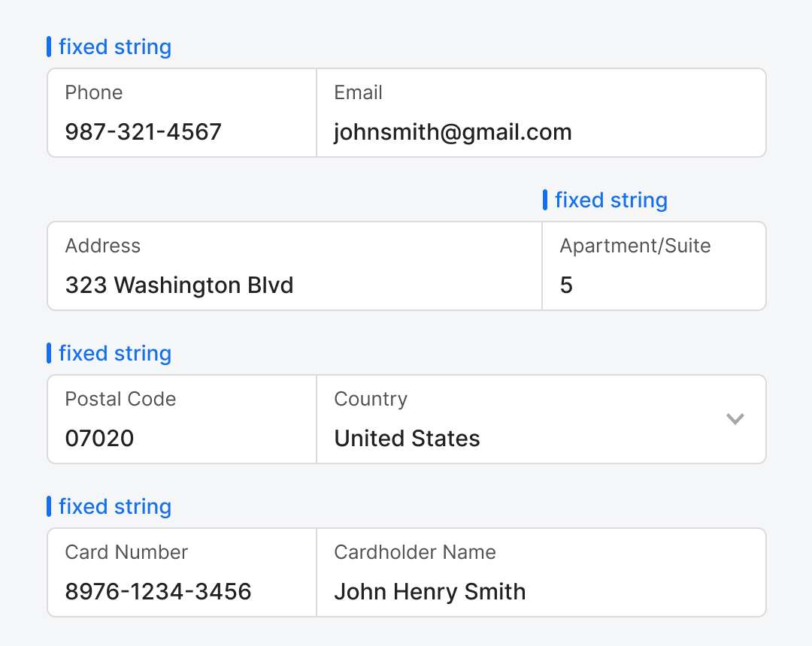Click the Postal Code field label

(120, 399)
